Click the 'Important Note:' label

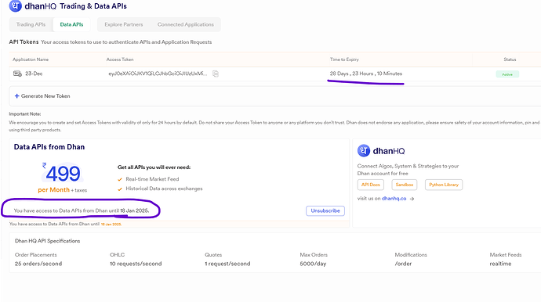[x=25, y=114]
